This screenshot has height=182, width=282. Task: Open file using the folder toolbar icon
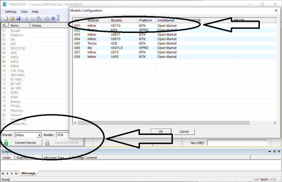(12, 18)
